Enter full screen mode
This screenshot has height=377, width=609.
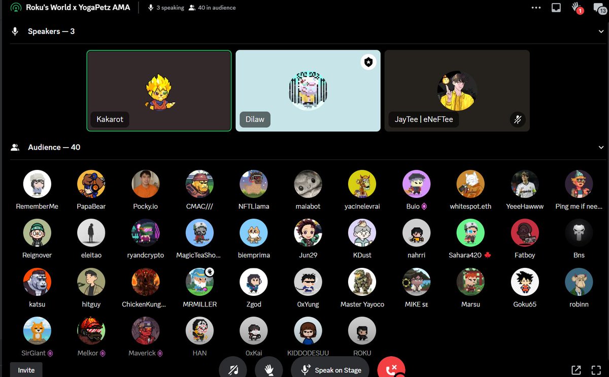(596, 370)
